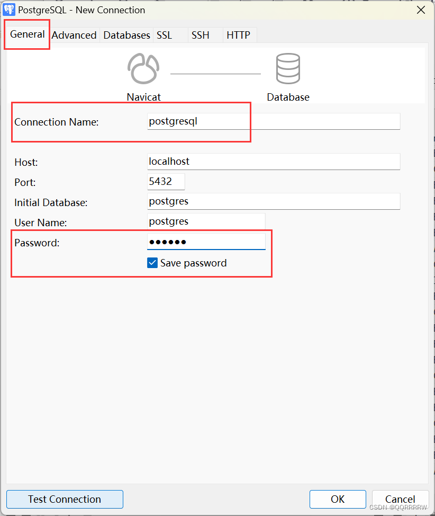Toggle the Save password checkbox
Image resolution: width=435 pixels, height=516 pixels.
152,263
